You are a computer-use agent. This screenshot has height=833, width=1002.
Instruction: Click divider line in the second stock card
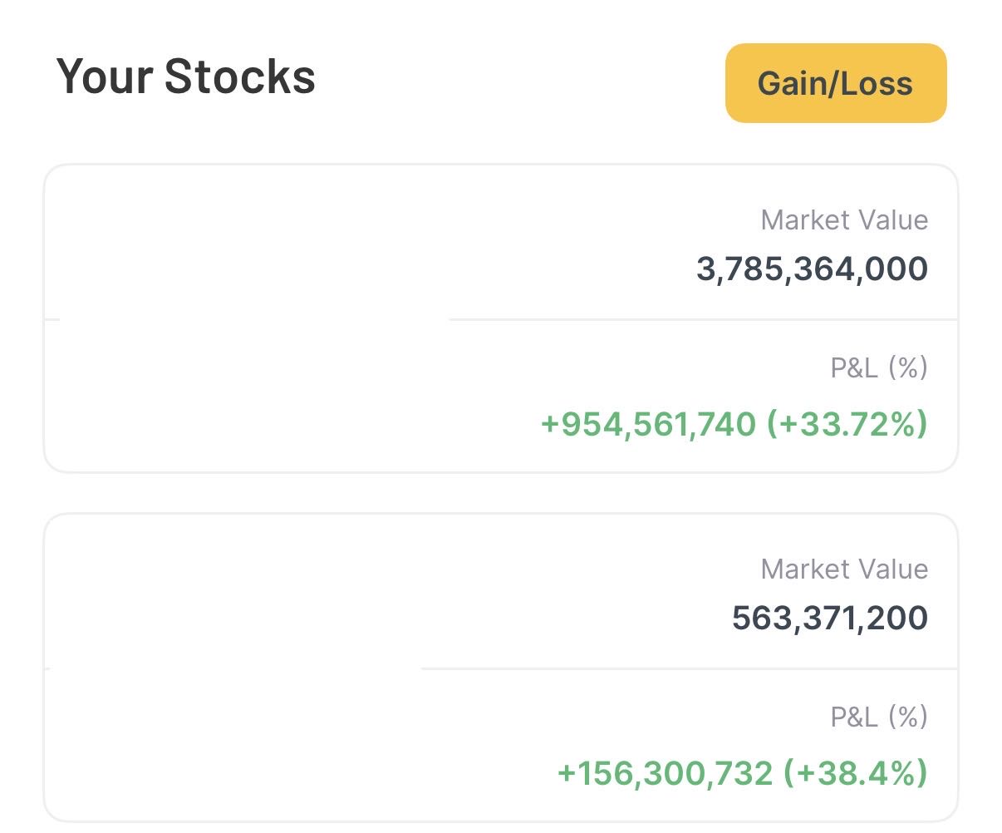point(690,668)
